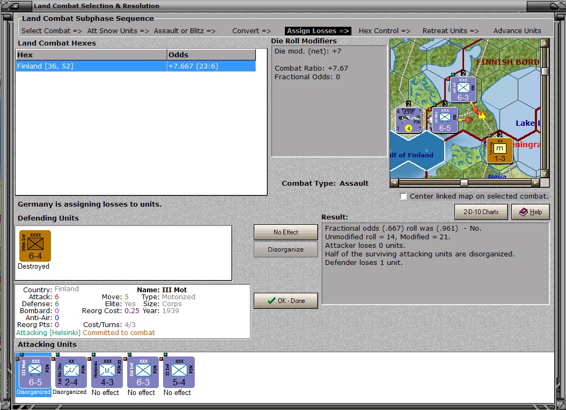Enable Center linked map on selected combat
The height and width of the screenshot is (410, 566).
click(x=403, y=196)
